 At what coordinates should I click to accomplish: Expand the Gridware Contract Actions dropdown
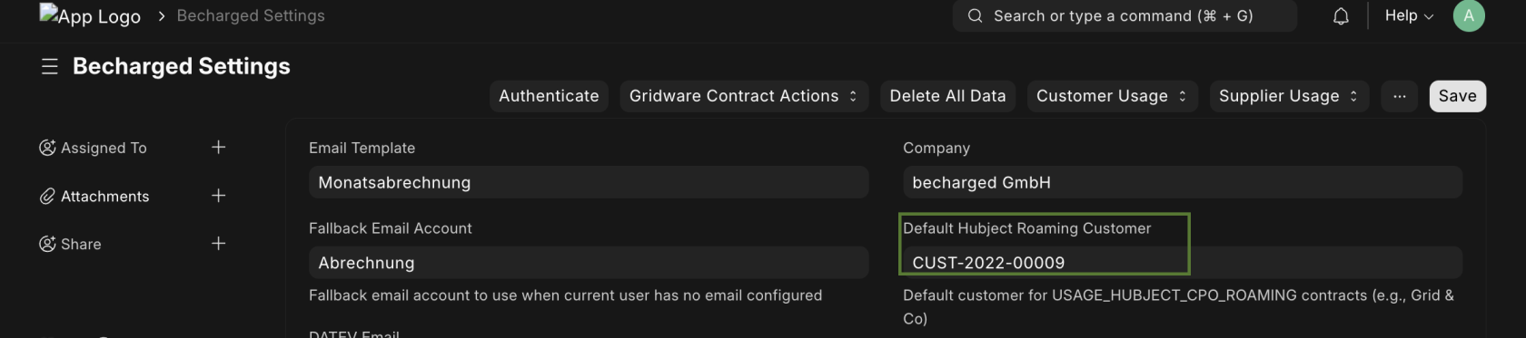pyautogui.click(x=744, y=96)
